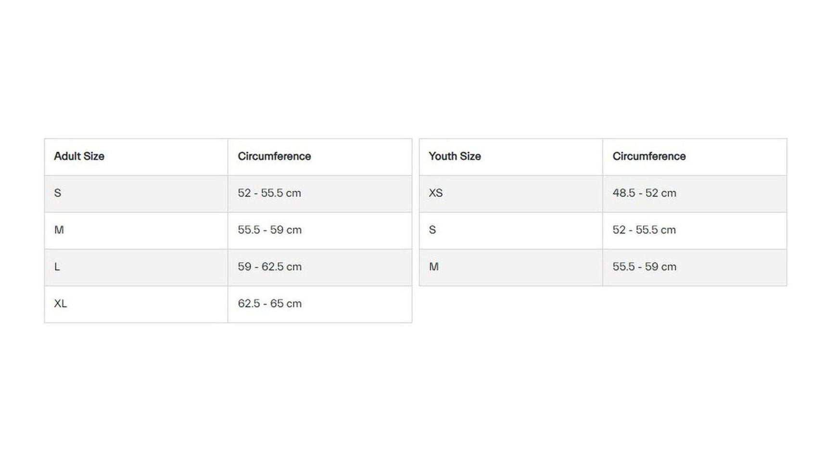Screen dimensions: 837x471
Task: Select the Adult size S cell
Action: pyautogui.click(x=136, y=193)
